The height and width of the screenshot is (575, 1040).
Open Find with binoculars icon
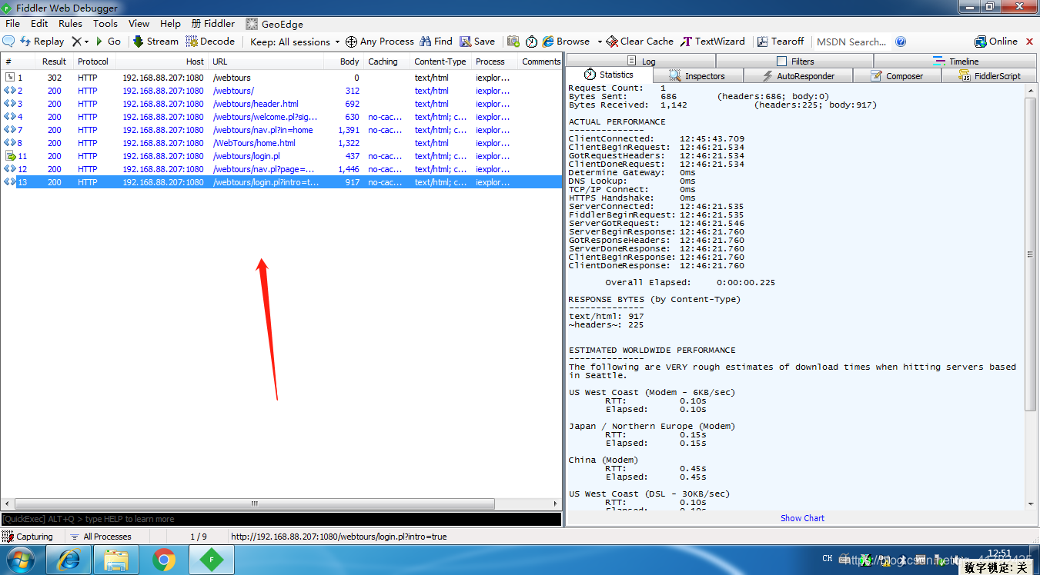(x=436, y=42)
